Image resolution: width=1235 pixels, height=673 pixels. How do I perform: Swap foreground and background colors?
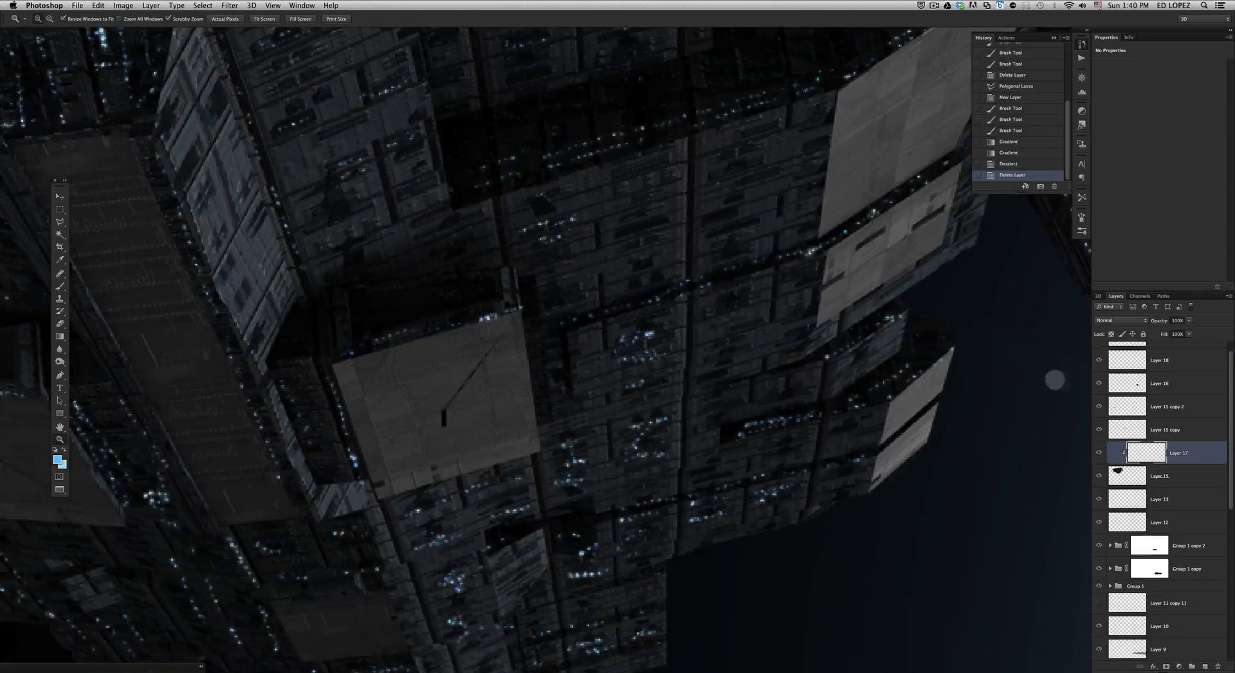[x=64, y=450]
